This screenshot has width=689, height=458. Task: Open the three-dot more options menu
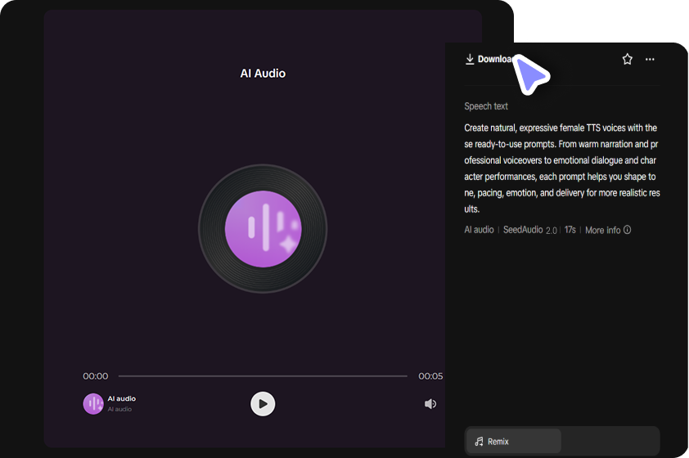[650, 59]
